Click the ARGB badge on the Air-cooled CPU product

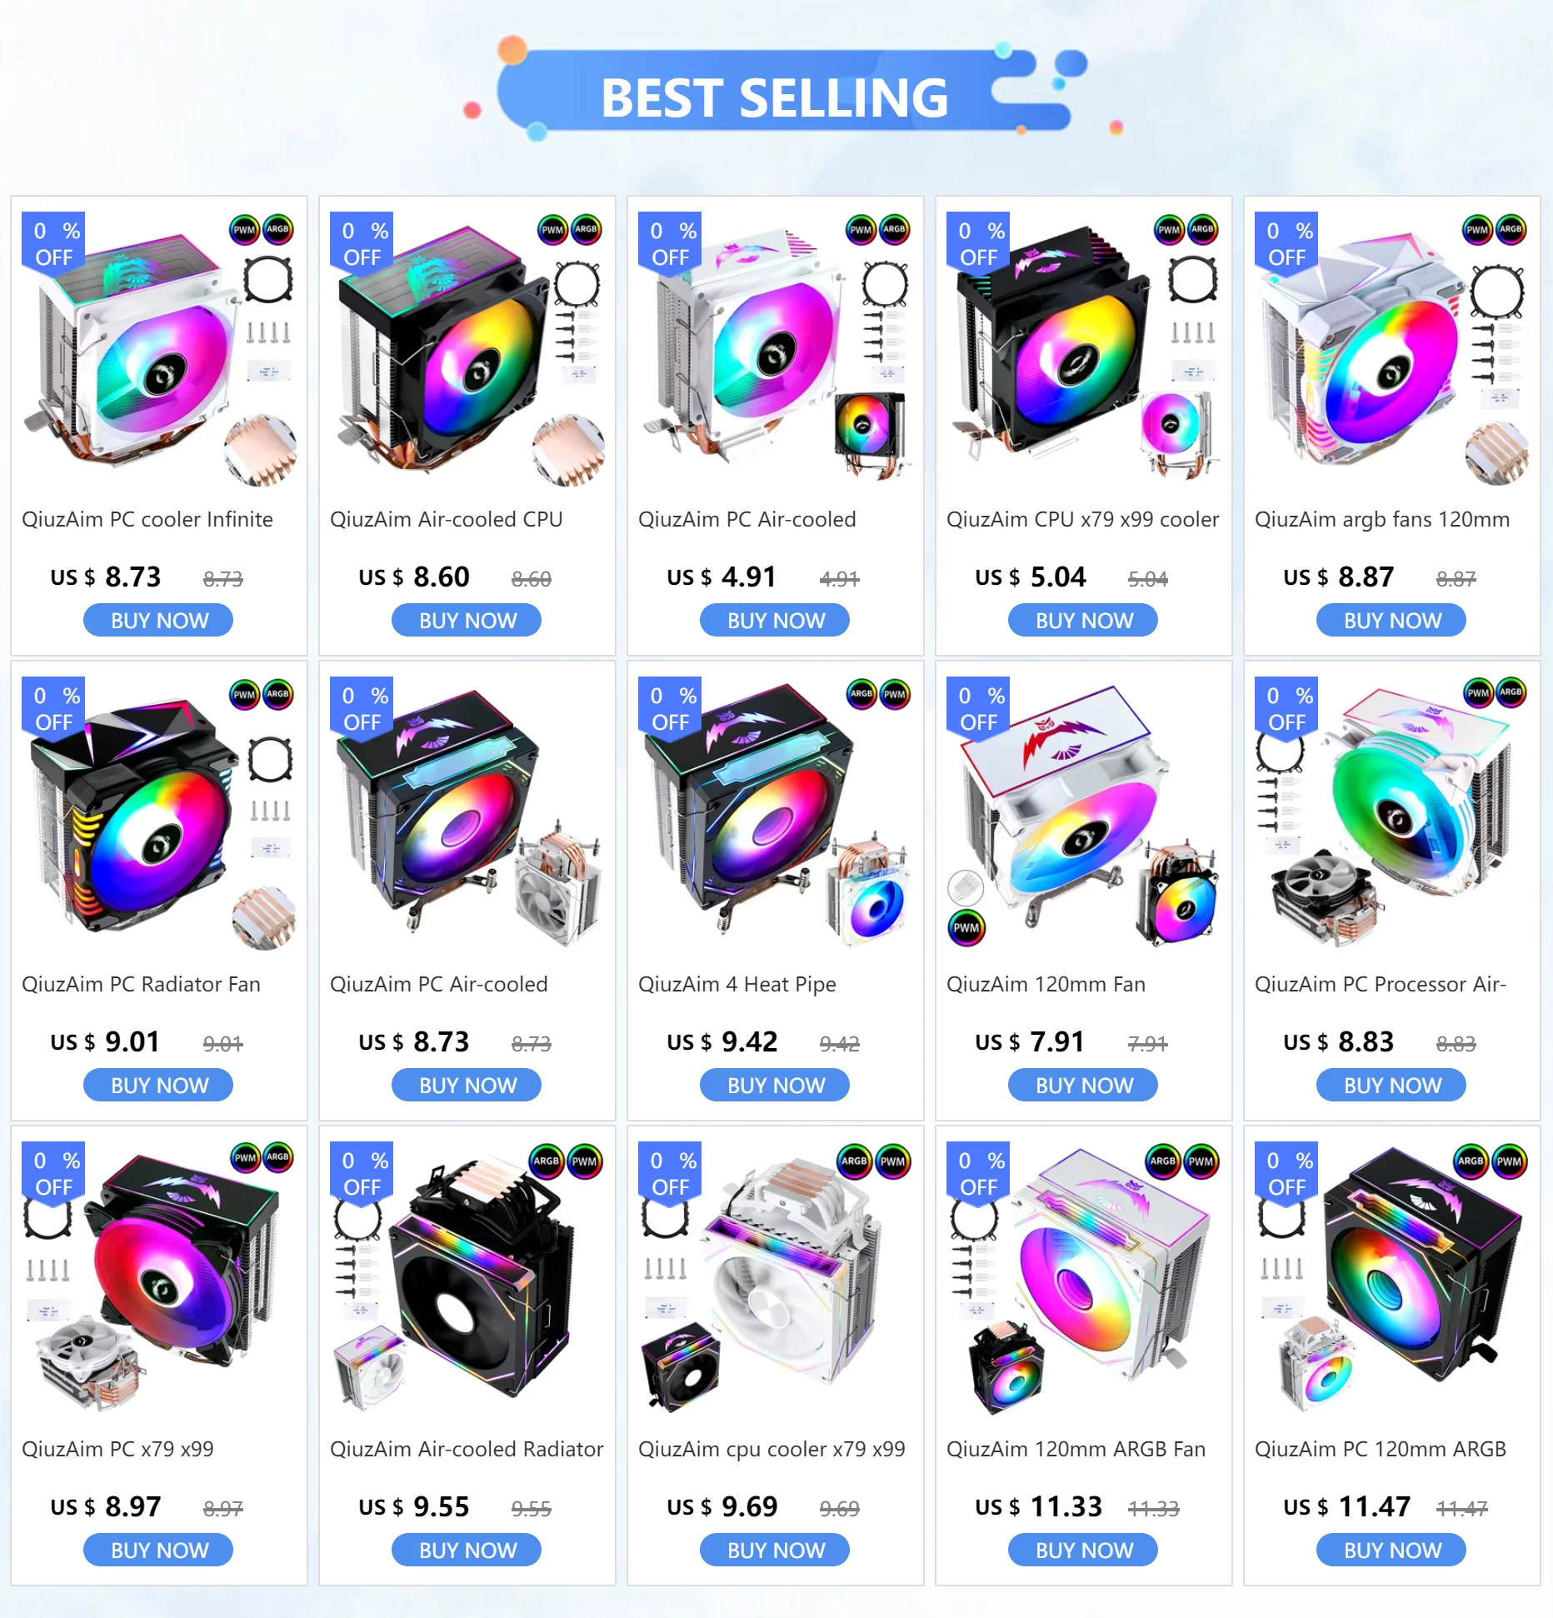point(586,229)
